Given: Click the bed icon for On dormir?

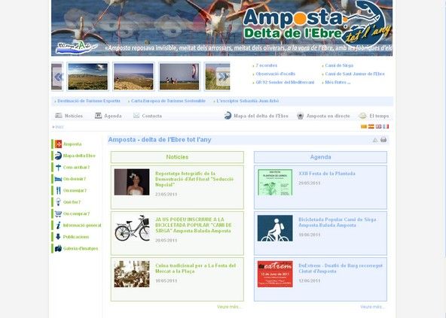Looking at the screenshot, I should coord(58,179).
